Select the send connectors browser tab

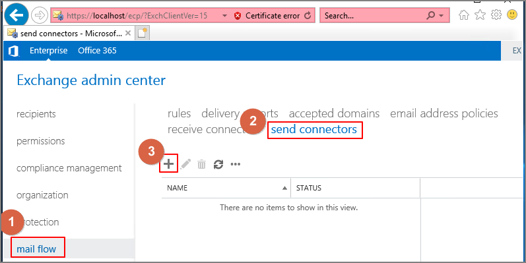point(69,34)
